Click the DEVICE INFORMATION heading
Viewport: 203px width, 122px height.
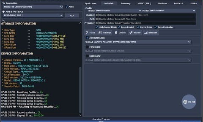(17, 53)
